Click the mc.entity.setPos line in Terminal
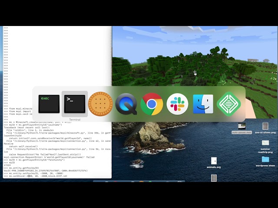 pos(33,173)
